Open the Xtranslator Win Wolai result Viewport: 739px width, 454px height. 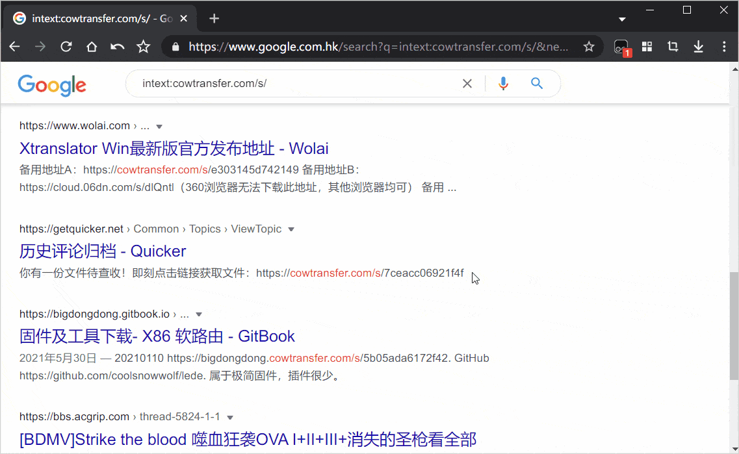(x=174, y=148)
